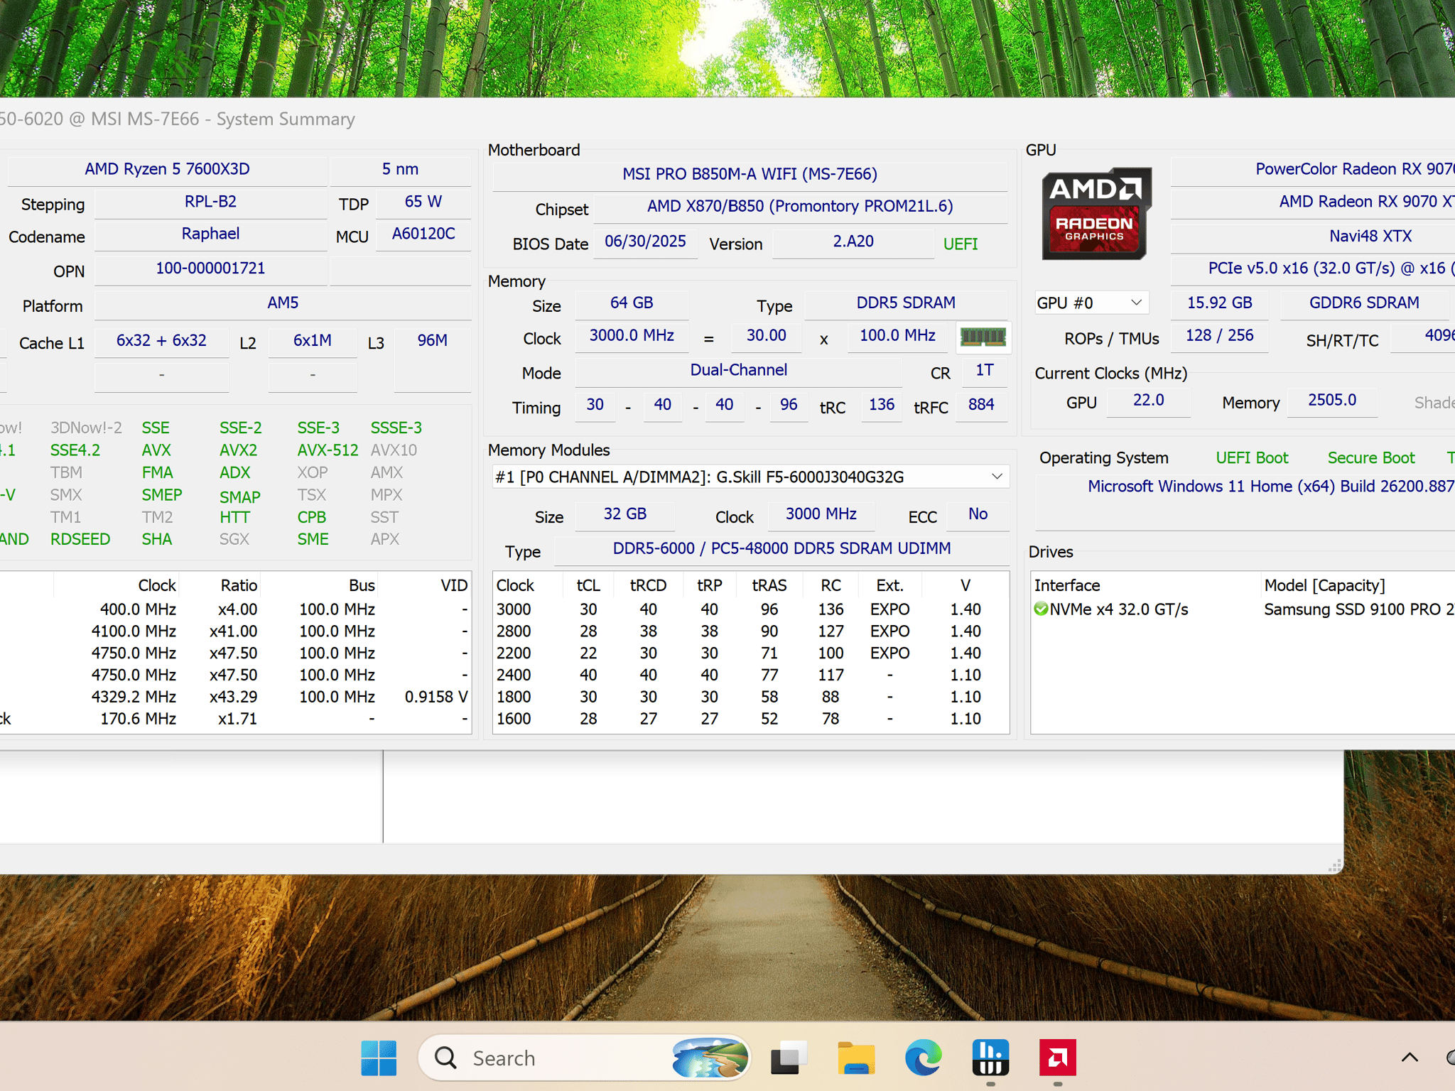Click the UEFI label beside BIOS version
The width and height of the screenshot is (1455, 1091).
[961, 244]
